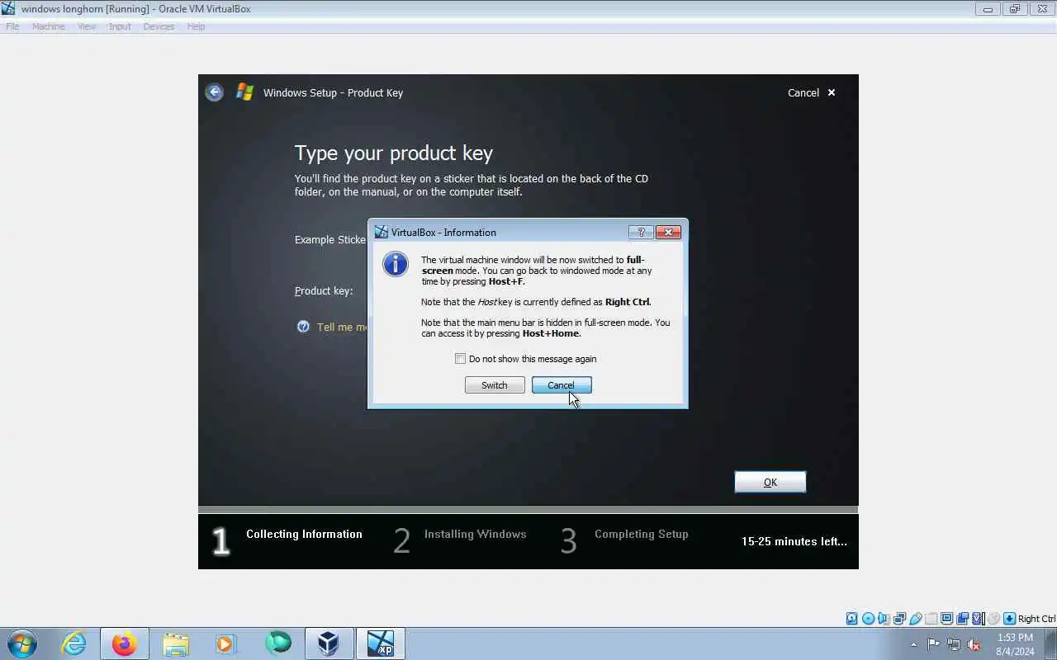Screen dimensions: 1057x660
Task: Open the Windows Start menu
Action: [x=22, y=643]
